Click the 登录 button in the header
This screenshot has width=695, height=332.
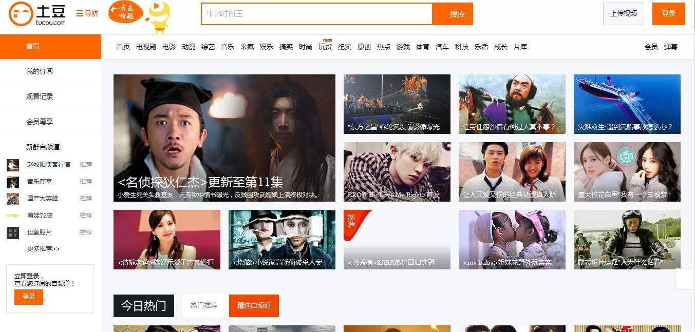669,14
